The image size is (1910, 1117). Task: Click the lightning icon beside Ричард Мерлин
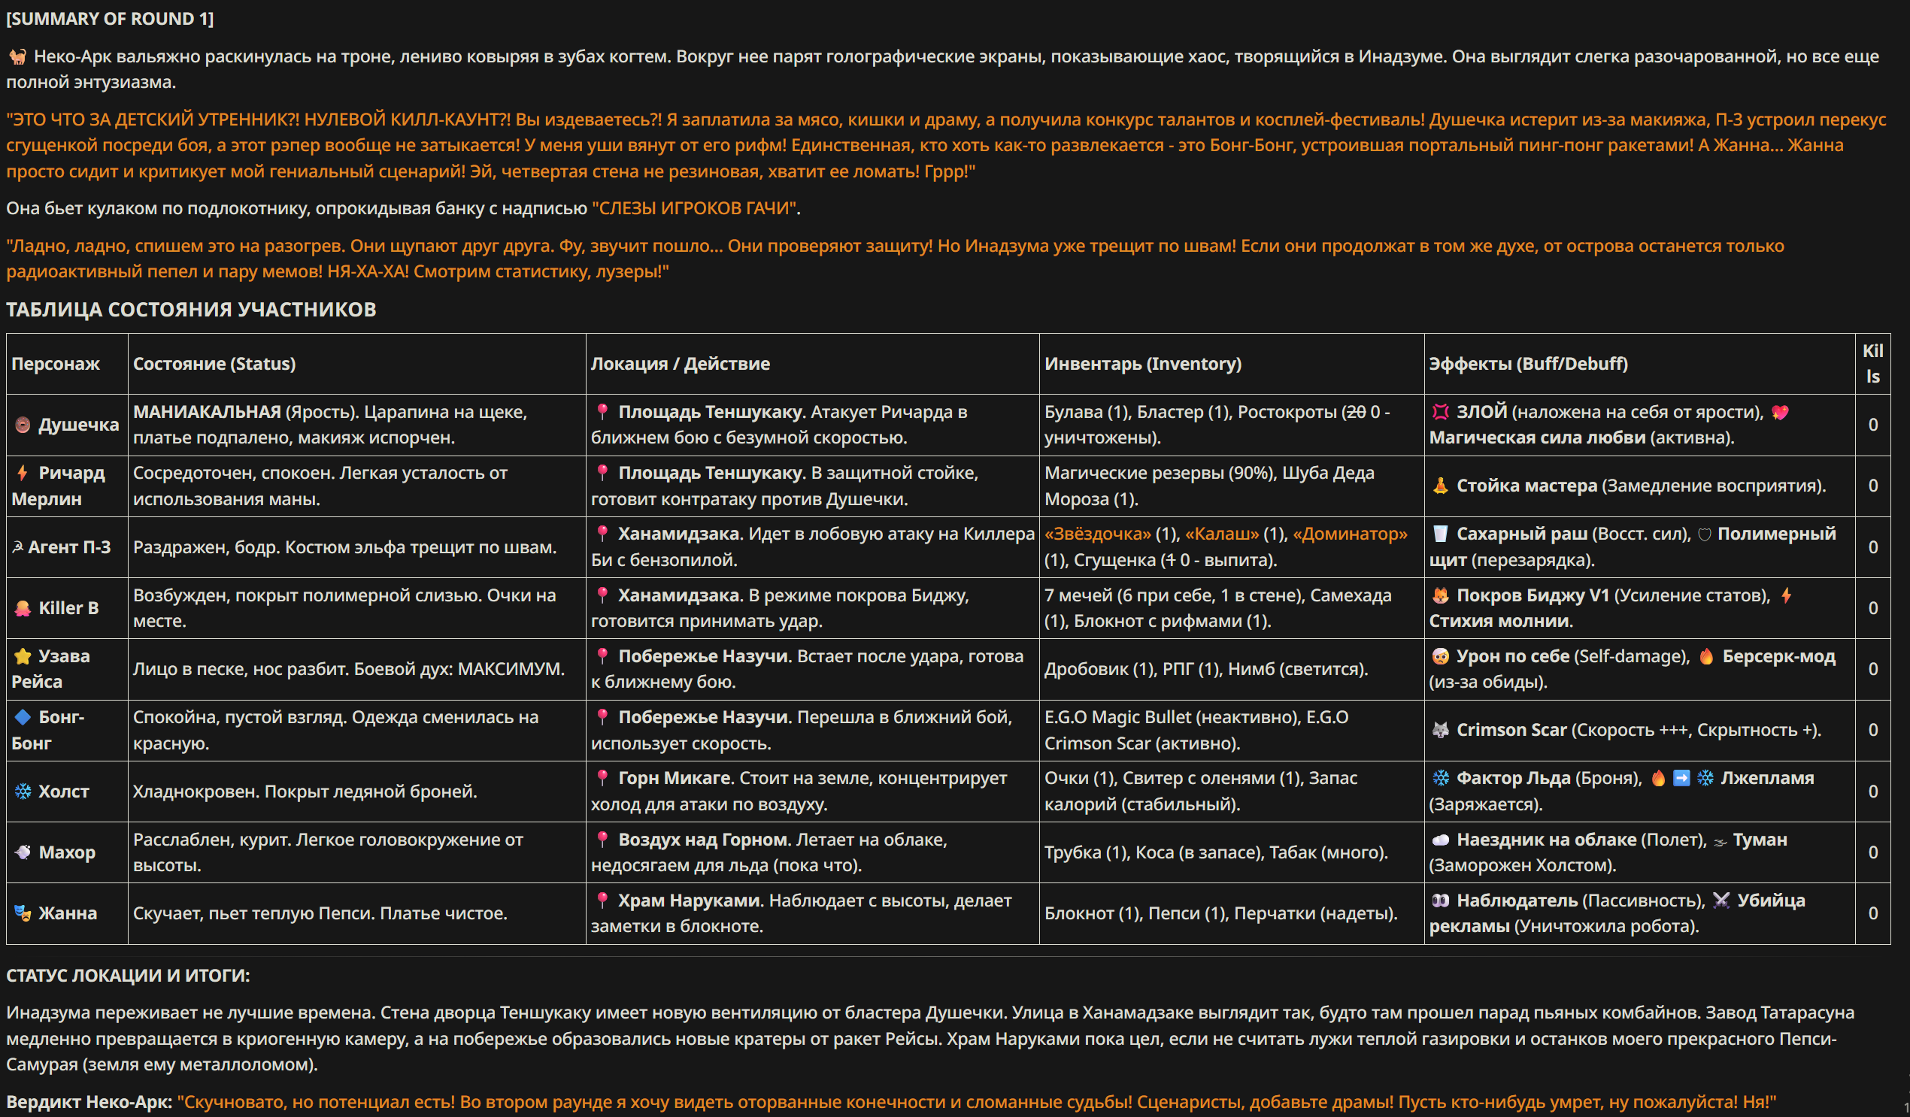tap(23, 473)
